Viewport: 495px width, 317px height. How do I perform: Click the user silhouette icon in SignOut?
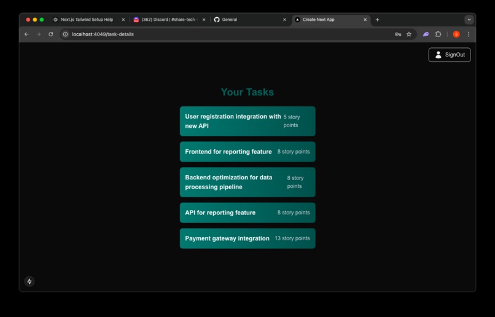438,55
